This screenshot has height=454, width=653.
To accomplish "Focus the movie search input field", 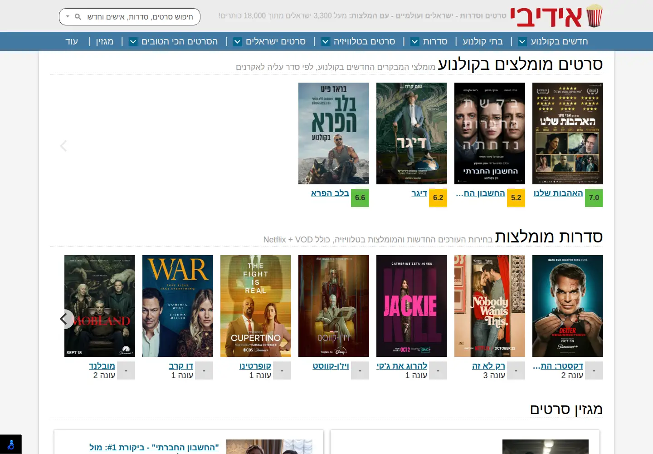I will point(140,17).
